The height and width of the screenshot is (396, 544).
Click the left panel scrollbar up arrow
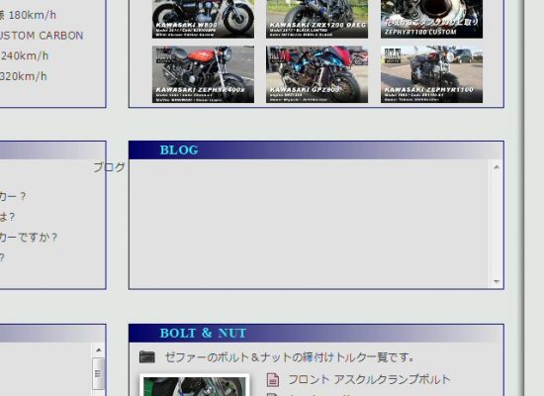(99, 350)
